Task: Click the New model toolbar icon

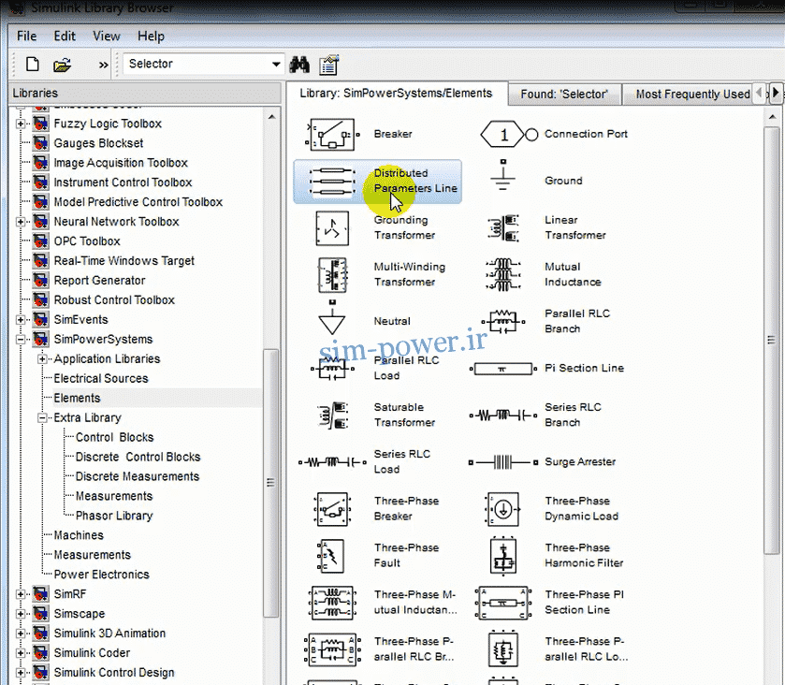Action: pos(33,64)
